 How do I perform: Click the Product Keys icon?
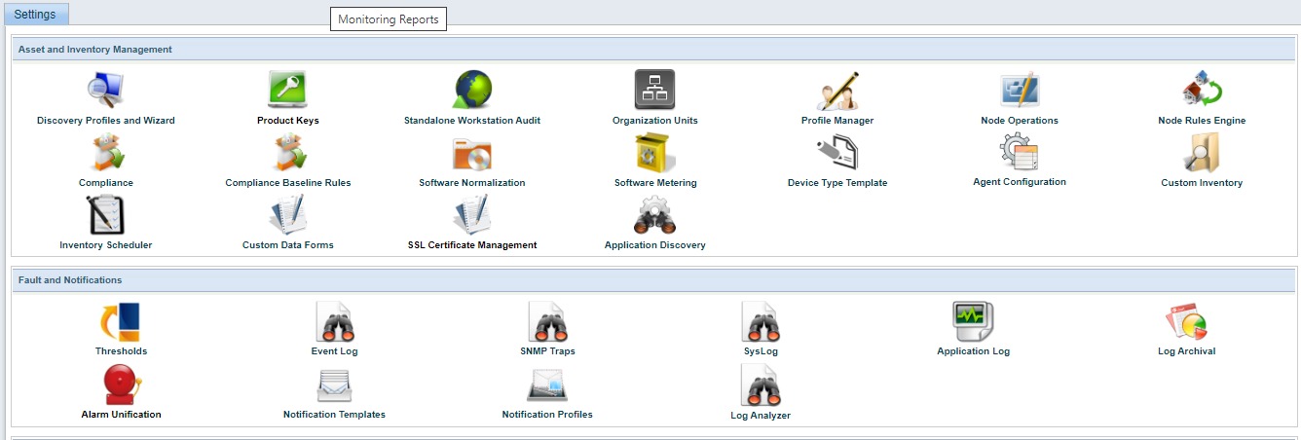[287, 91]
